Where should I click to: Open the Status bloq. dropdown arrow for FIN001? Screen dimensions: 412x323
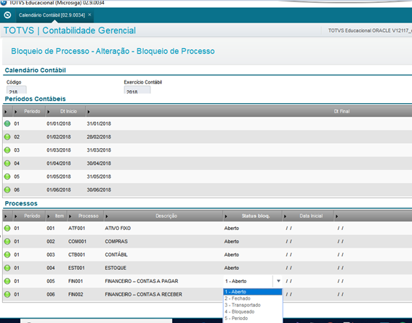pos(278,281)
